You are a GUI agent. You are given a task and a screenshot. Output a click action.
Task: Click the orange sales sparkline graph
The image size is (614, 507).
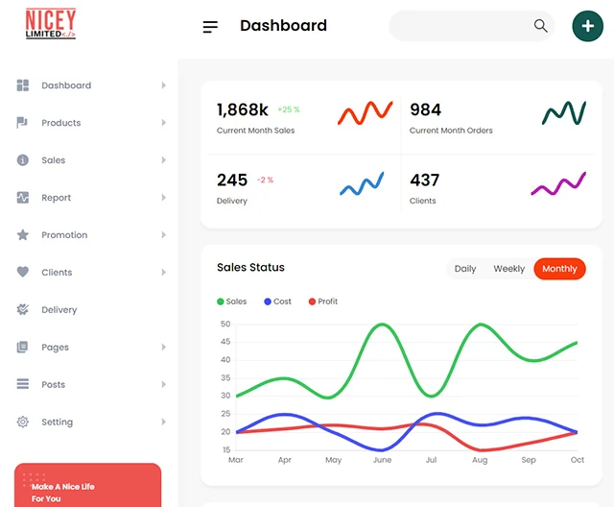[x=365, y=113]
